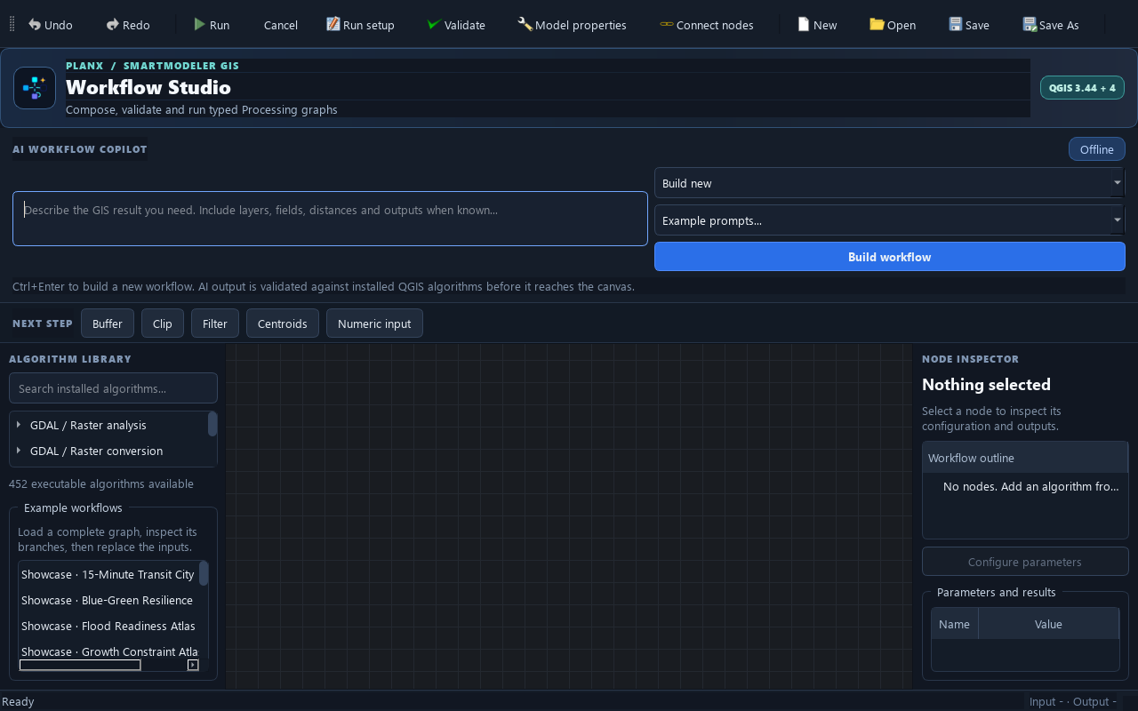Image resolution: width=1138 pixels, height=711 pixels.
Task: Validate the workflow via green checkmark
Action: 434,25
